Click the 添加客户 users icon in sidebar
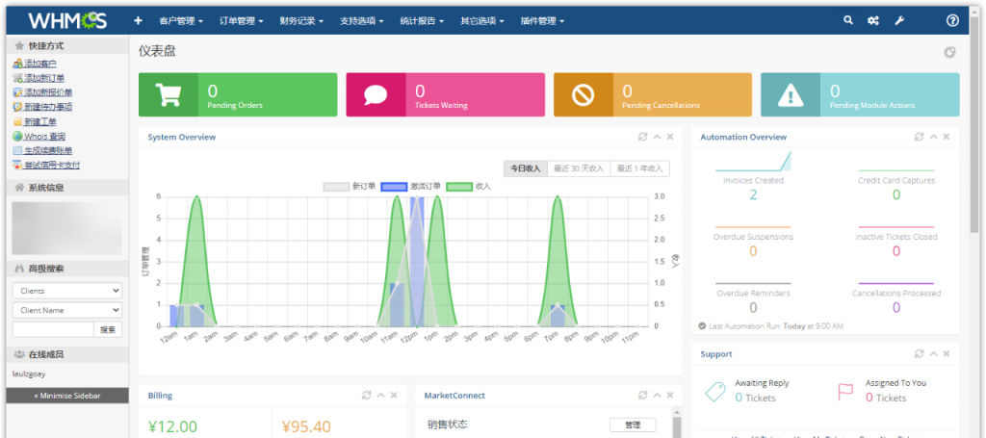Image resolution: width=986 pixels, height=438 pixels. click(17, 64)
